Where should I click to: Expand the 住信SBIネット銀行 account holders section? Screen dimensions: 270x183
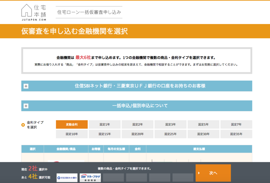click(x=137, y=86)
